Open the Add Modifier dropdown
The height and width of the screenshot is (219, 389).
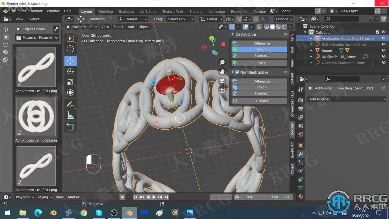[347, 99]
